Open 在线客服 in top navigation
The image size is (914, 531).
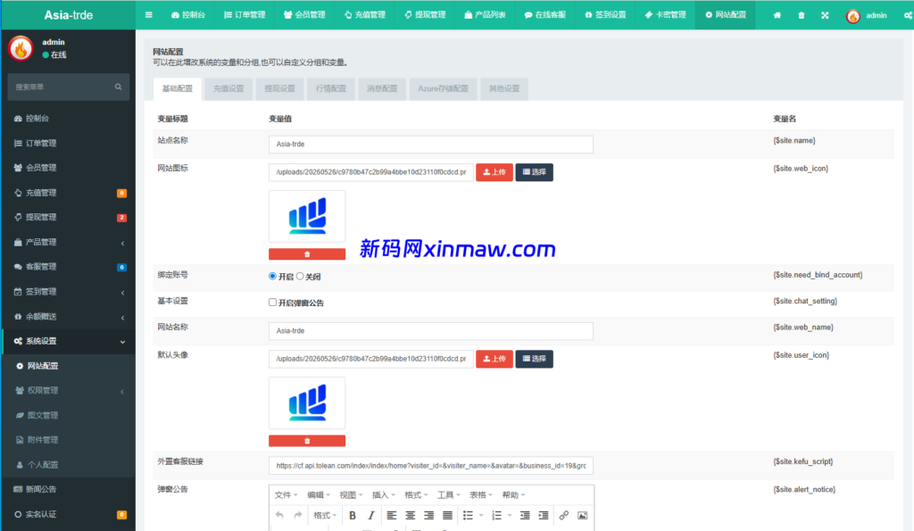545,15
